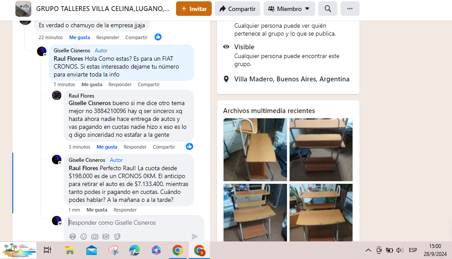Toggle Me gusta on the 22 minutos comment

[x=80, y=37]
